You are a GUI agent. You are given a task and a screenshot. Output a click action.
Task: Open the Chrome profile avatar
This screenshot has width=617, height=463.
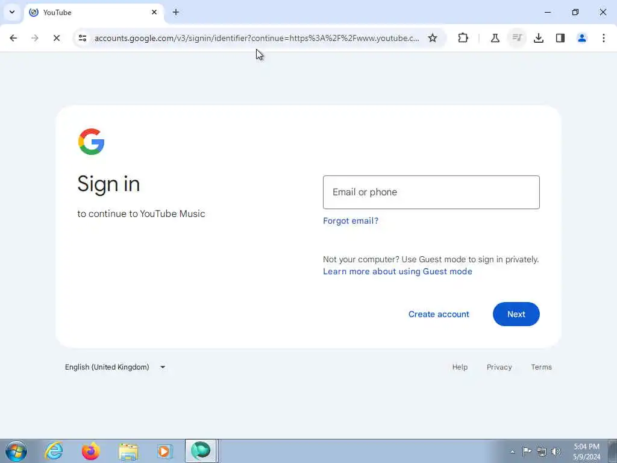(x=582, y=38)
